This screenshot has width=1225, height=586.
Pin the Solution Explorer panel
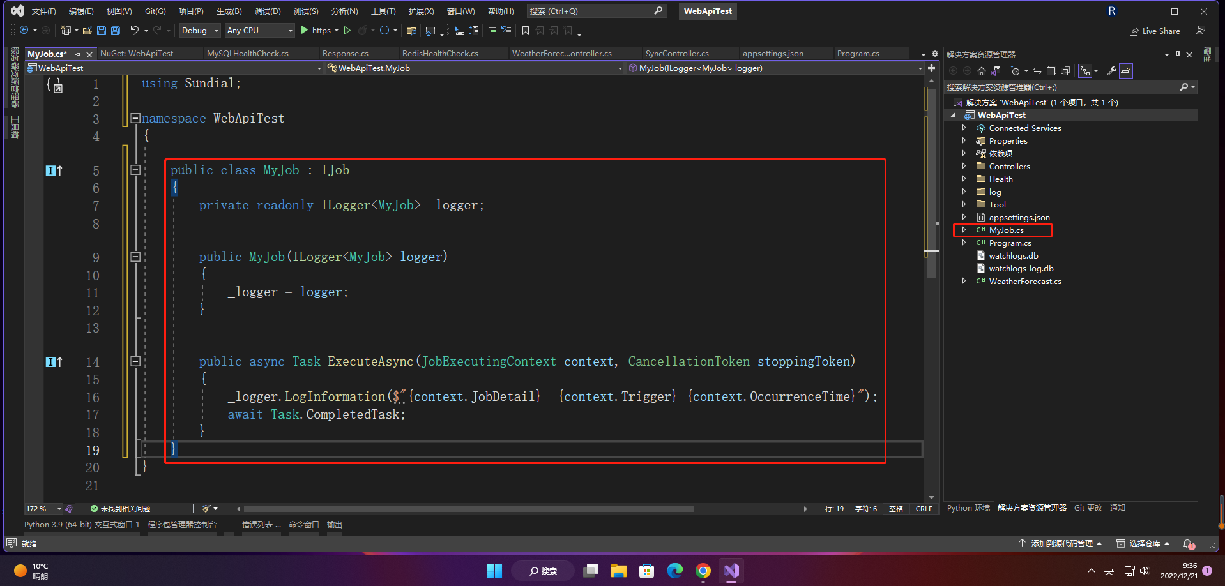tap(1178, 54)
